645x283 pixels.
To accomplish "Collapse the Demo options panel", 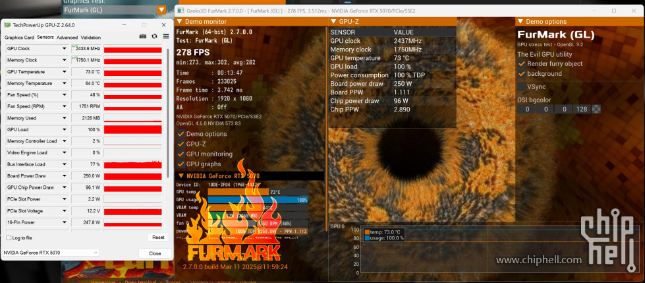I will (x=520, y=22).
